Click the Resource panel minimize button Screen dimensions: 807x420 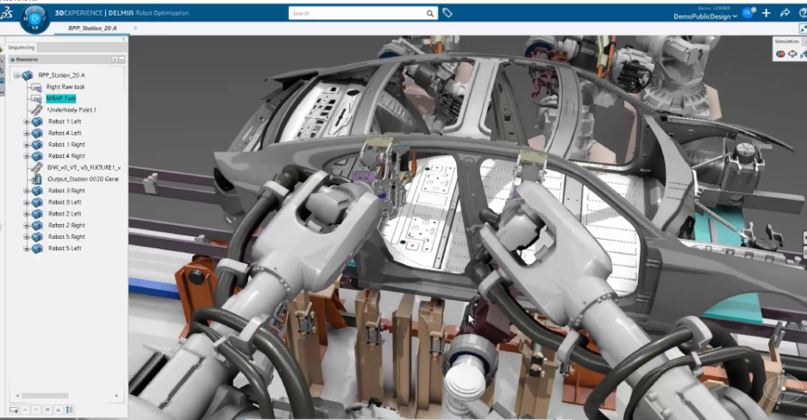pos(122,60)
